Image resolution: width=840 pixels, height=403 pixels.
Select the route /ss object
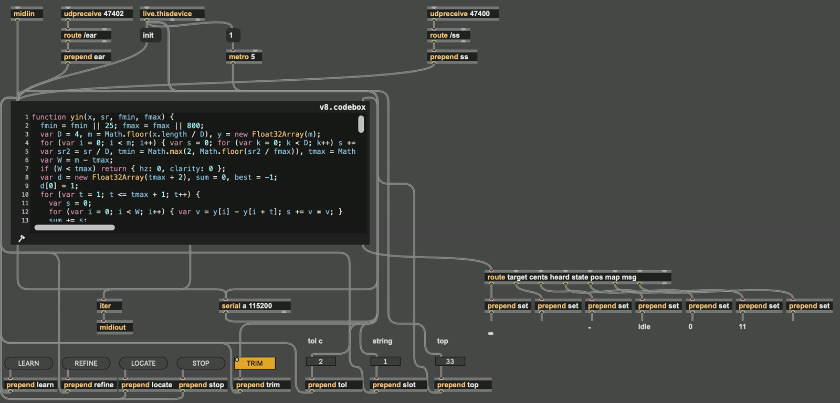[449, 35]
